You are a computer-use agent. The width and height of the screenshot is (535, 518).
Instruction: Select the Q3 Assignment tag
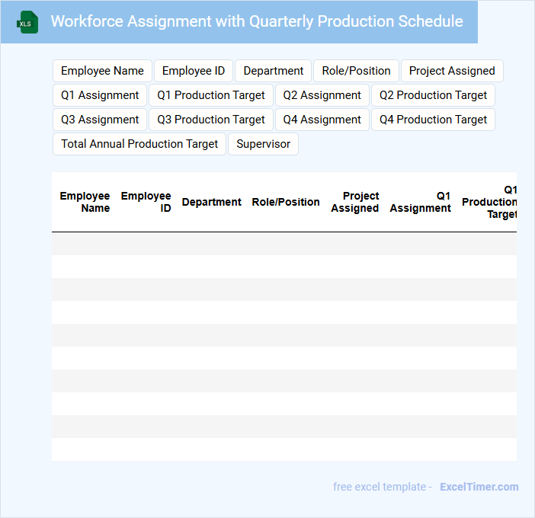100,120
